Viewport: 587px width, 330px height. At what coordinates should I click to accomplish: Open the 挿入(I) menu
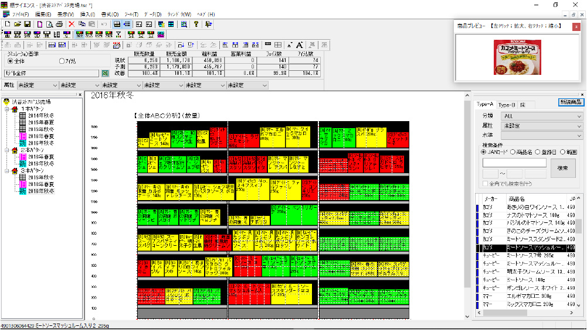pos(87,14)
